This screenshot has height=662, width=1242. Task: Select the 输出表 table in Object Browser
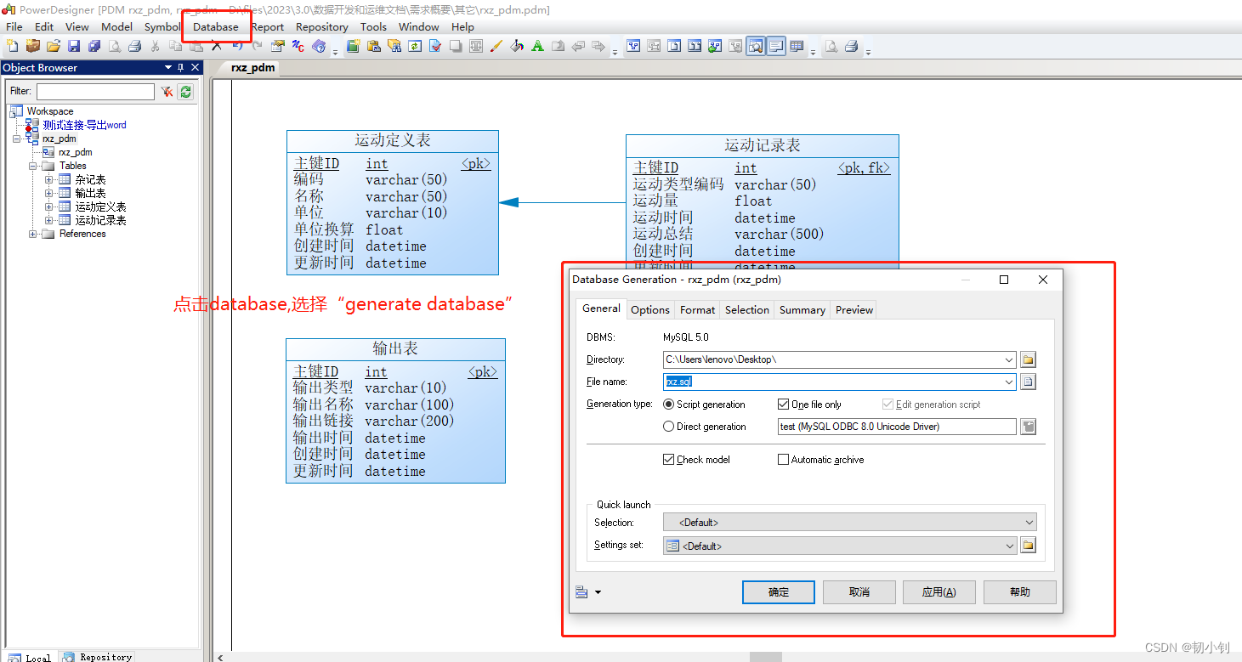(90, 193)
